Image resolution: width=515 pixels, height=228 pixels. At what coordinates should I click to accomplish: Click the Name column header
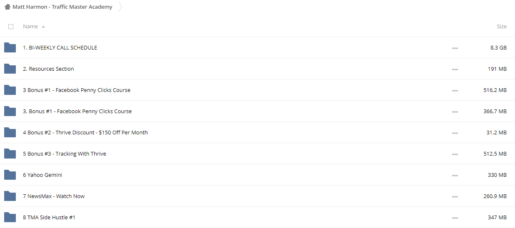point(30,26)
